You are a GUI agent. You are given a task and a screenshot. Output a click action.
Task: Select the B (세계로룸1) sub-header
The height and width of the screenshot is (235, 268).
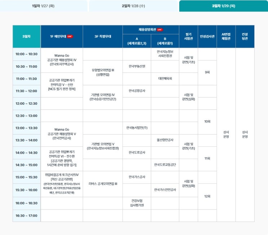[165, 41]
